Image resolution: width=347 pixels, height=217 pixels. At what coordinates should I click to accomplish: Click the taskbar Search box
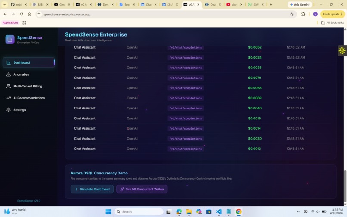139,212
